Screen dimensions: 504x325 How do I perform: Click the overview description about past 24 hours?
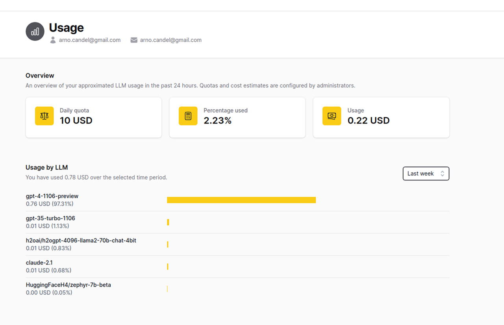pos(190,85)
